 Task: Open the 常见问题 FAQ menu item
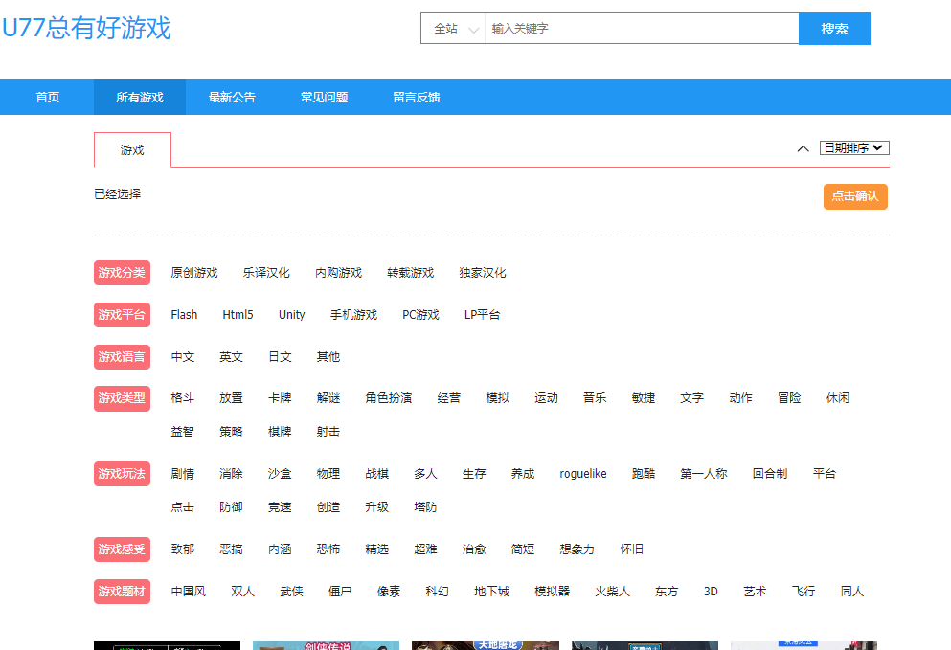click(x=324, y=98)
